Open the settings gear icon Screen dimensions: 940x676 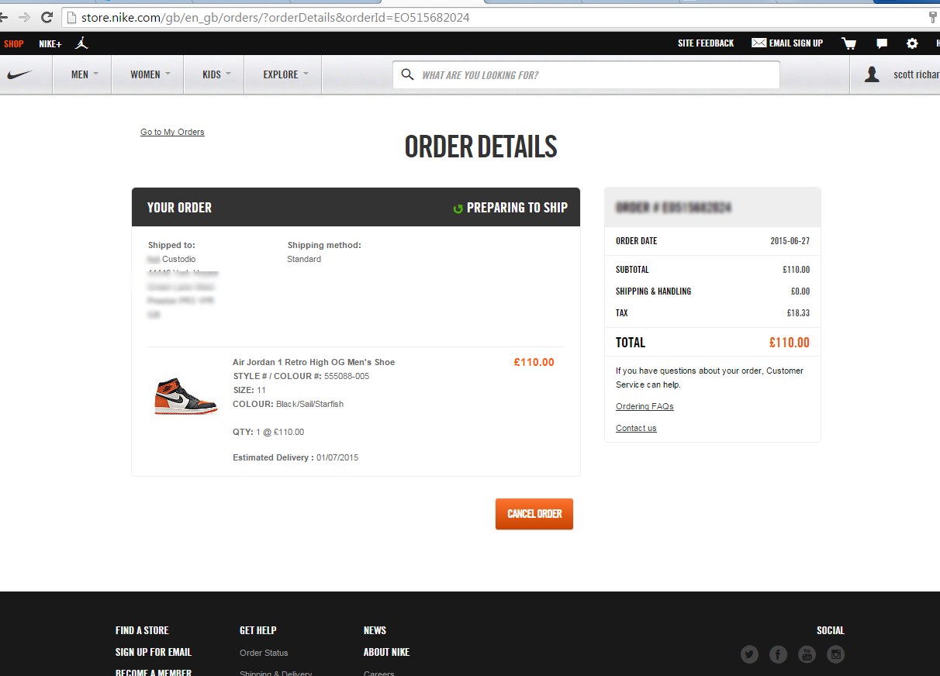pos(912,43)
